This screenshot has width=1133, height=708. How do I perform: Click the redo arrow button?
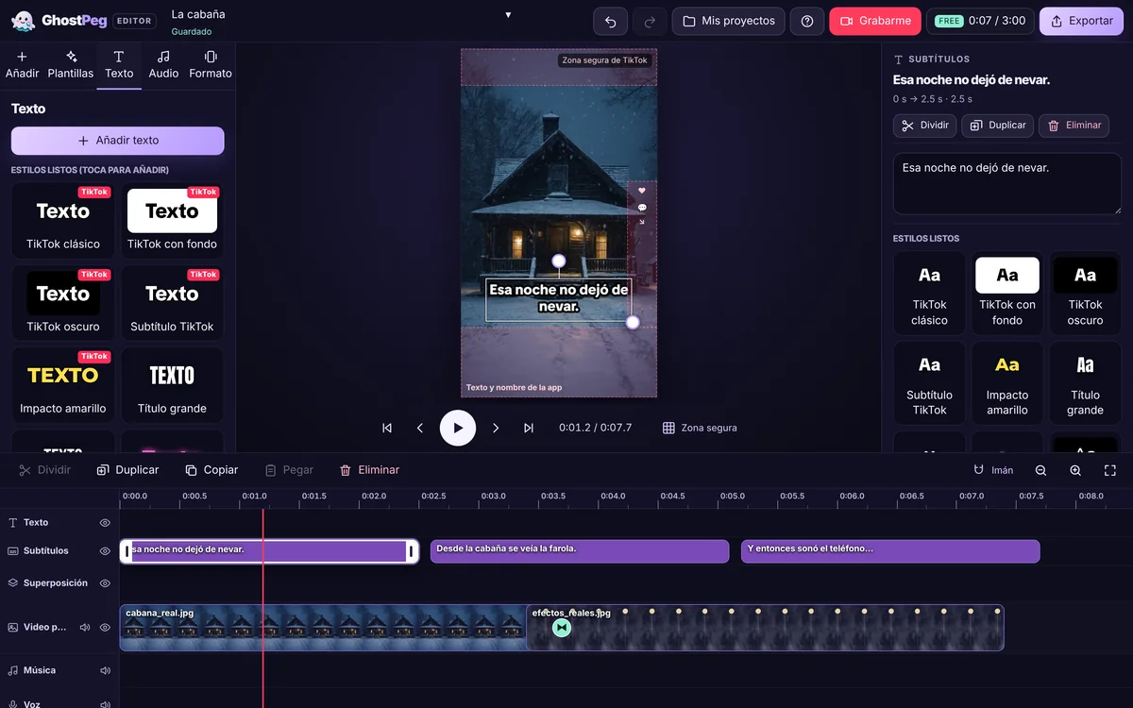(650, 21)
